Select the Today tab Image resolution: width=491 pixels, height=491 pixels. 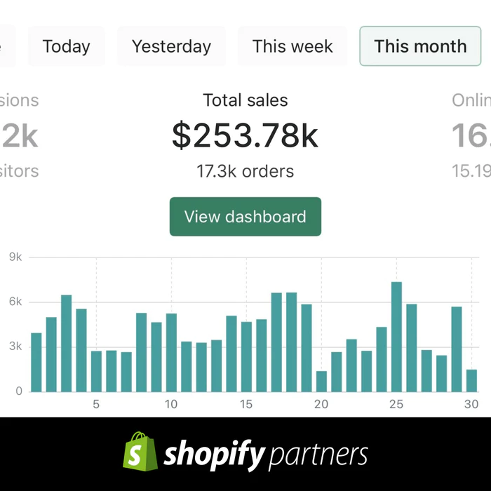point(66,46)
